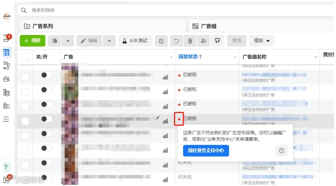
Task: Select the campaigns table grid sidebar icon
Action: pos(6,52)
